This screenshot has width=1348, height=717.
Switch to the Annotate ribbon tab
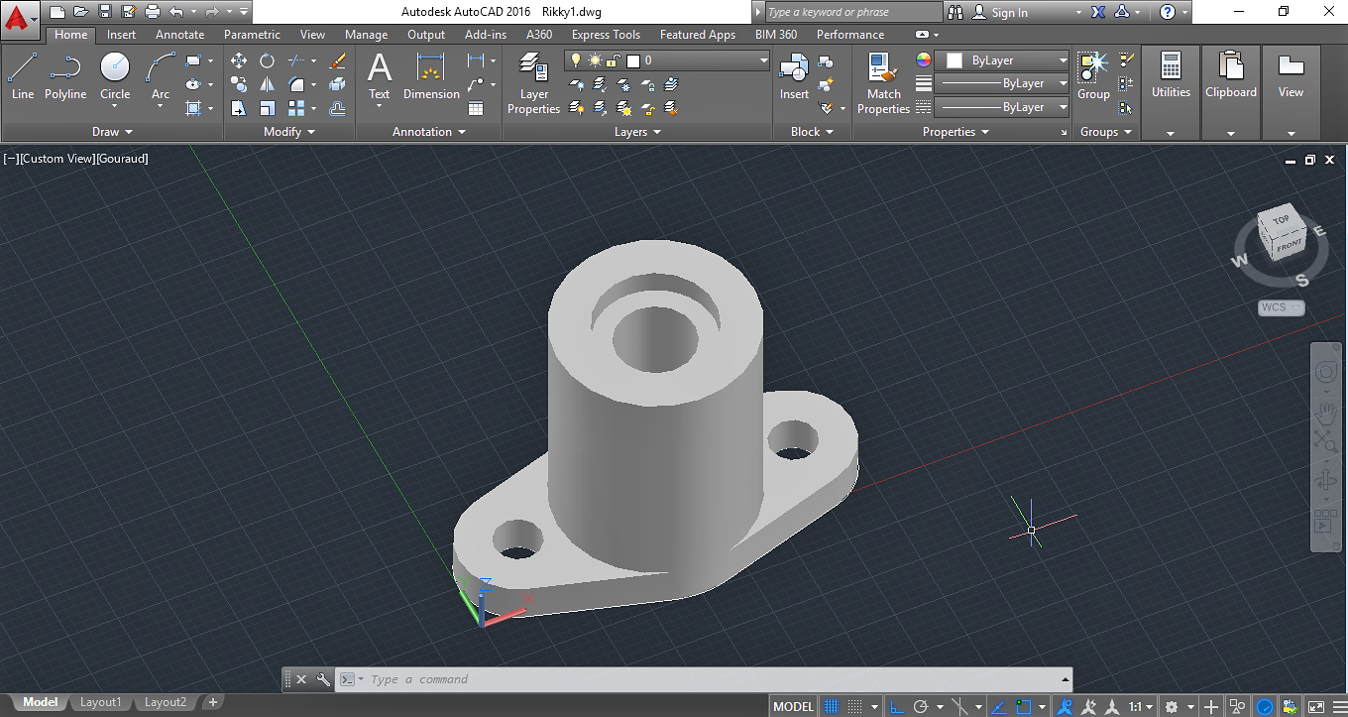[179, 35]
